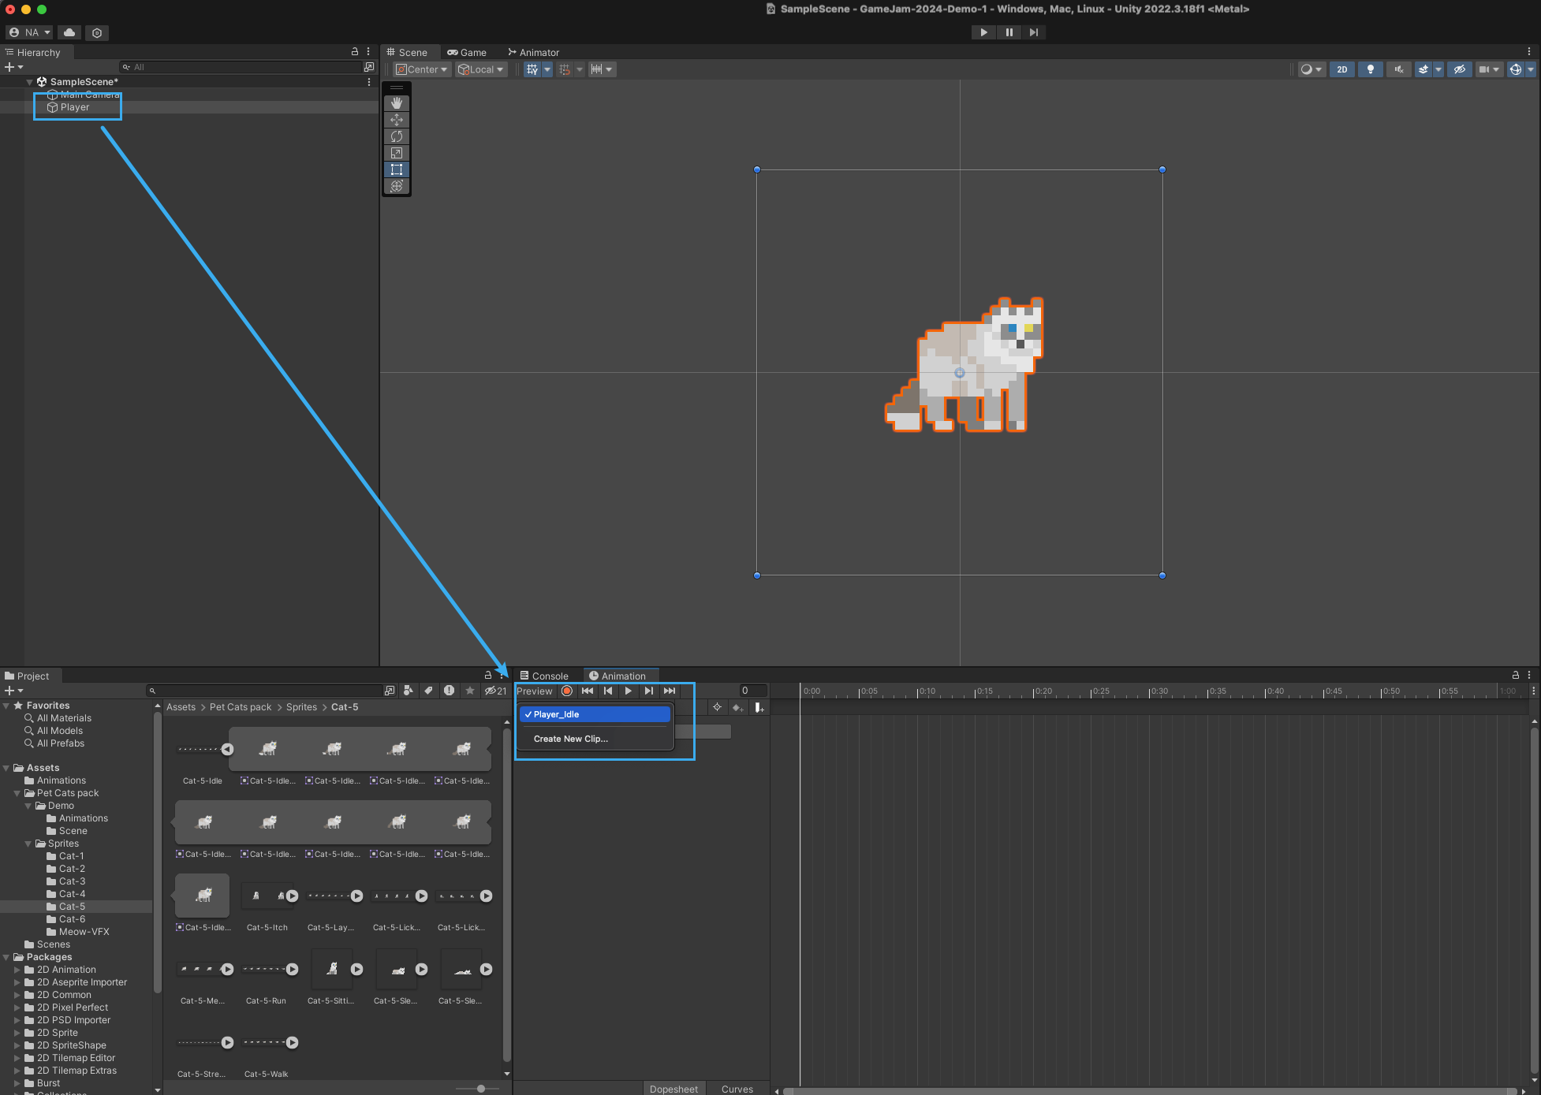Viewport: 1541px width, 1095px height.
Task: Choose Create New Clip menu entry
Action: pos(570,739)
